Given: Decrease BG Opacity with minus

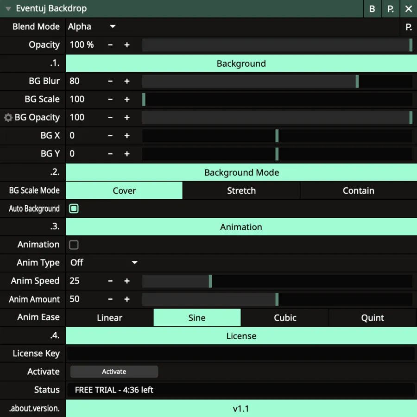Looking at the screenshot, I should click(110, 118).
